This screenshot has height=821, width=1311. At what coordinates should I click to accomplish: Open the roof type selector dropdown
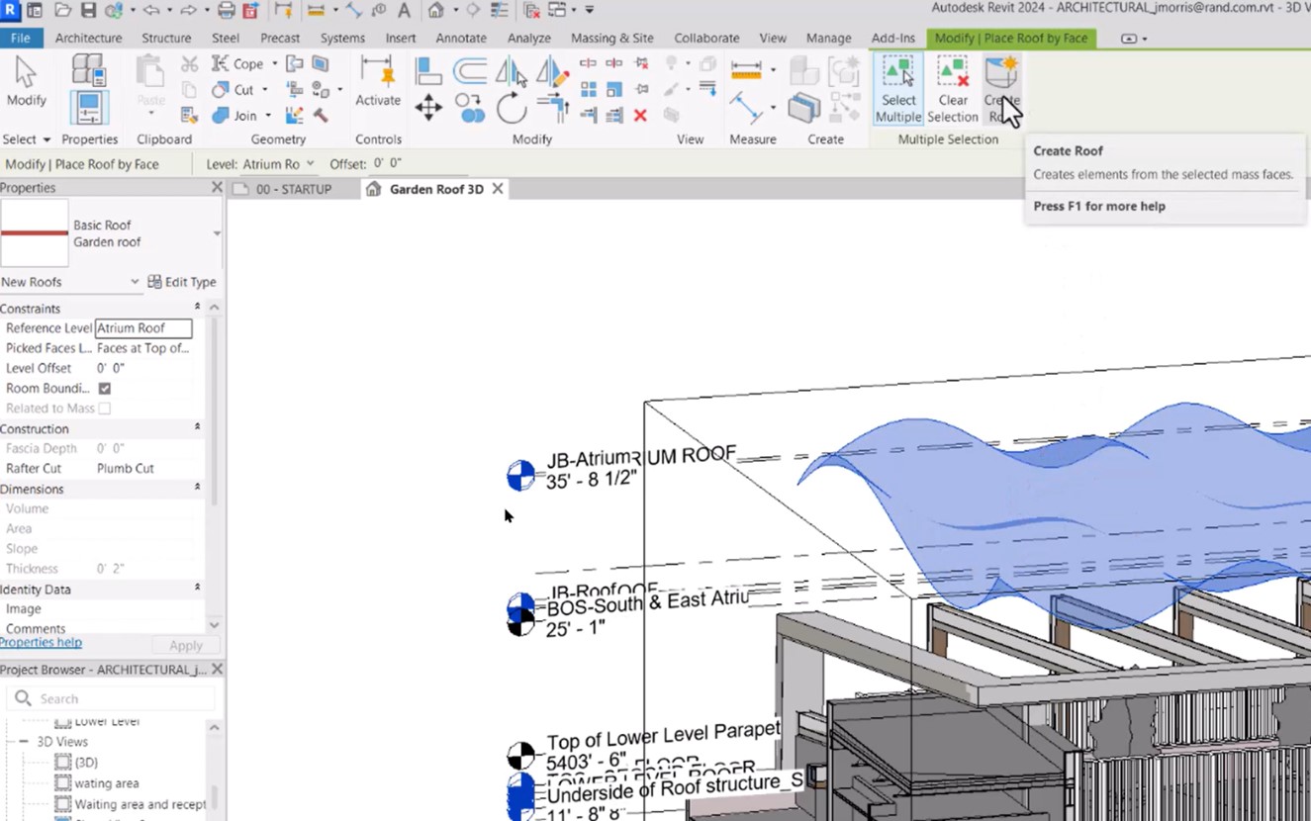click(217, 233)
